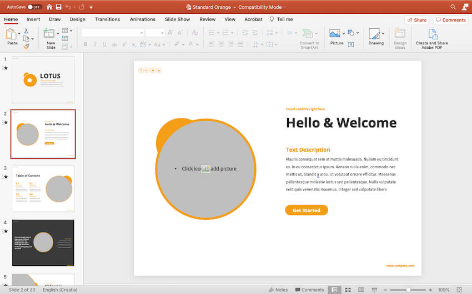Select the Table of Content slide thumbnail

tap(43, 188)
